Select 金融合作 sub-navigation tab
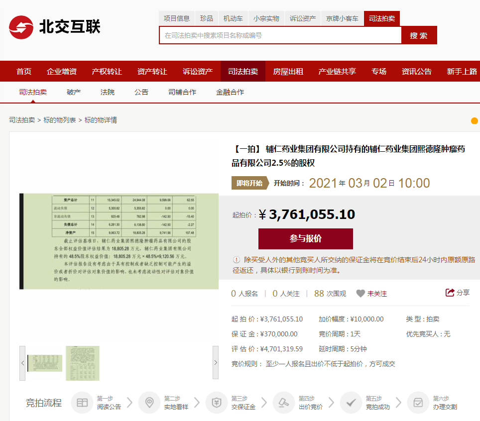This screenshot has width=480, height=421. [x=230, y=92]
